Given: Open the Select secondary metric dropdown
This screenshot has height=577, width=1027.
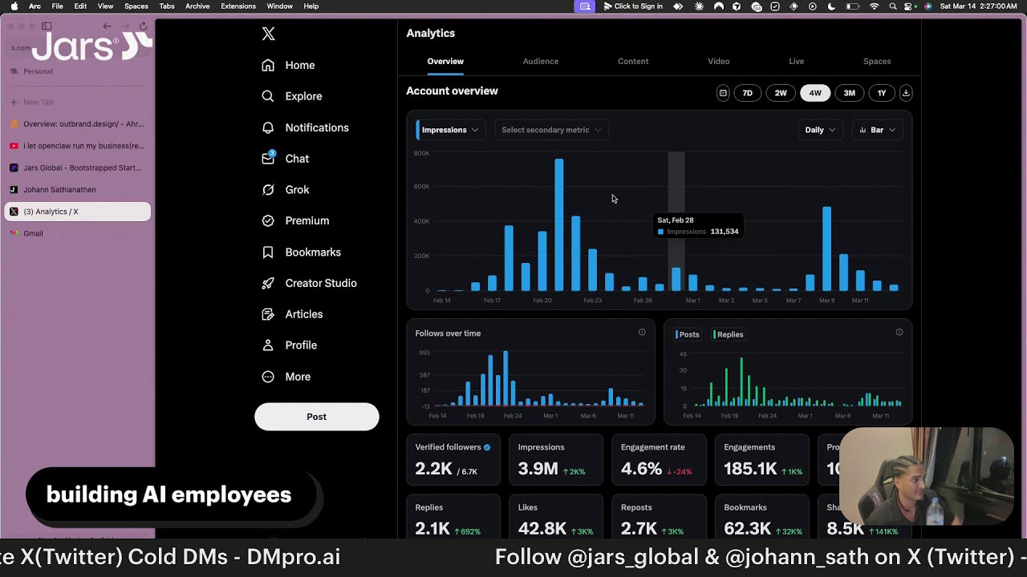Looking at the screenshot, I should (x=551, y=130).
